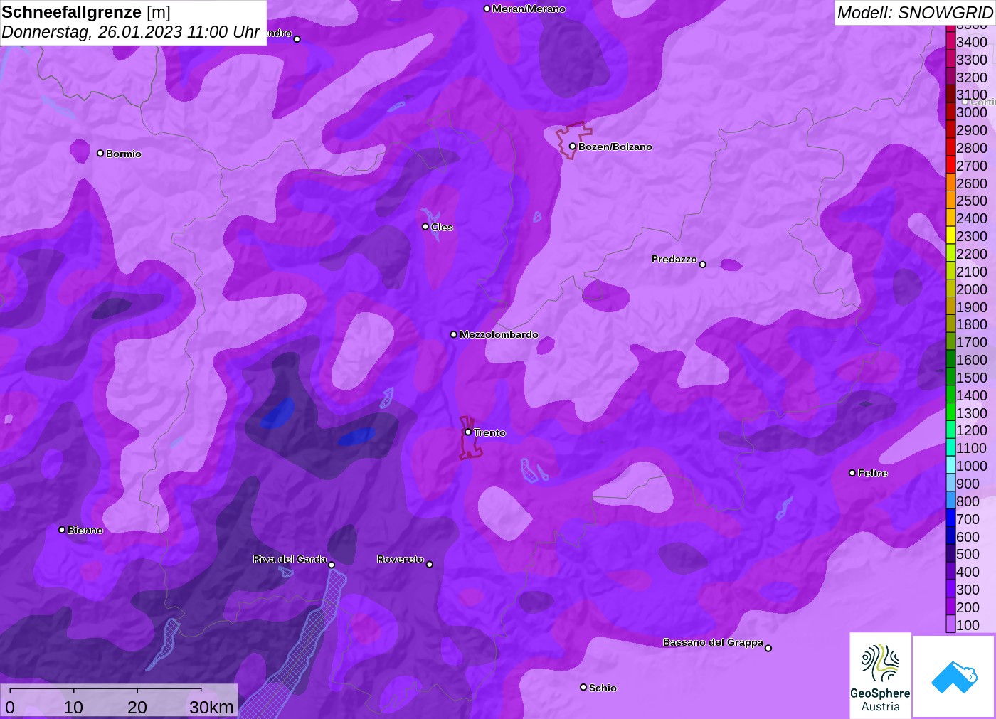Click the legend value 1700
Image resolution: width=996 pixels, height=719 pixels.
point(971,342)
